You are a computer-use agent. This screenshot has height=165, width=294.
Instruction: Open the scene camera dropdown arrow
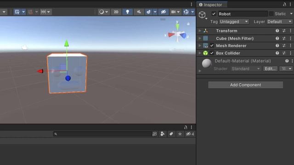tap(178, 12)
